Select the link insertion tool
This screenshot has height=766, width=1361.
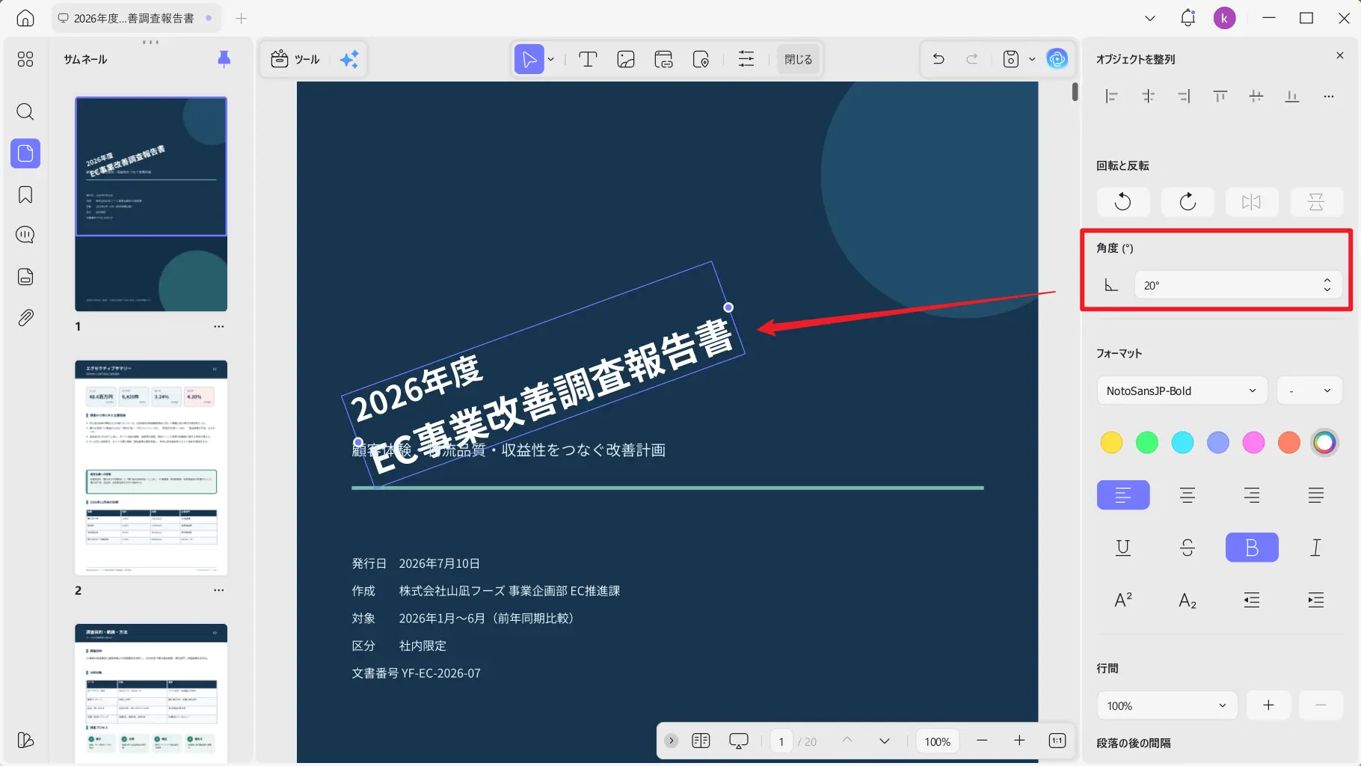(x=663, y=59)
